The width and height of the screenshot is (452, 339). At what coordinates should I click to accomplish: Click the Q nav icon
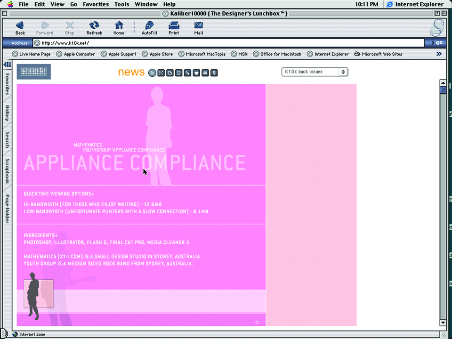pyautogui.click(x=214, y=73)
